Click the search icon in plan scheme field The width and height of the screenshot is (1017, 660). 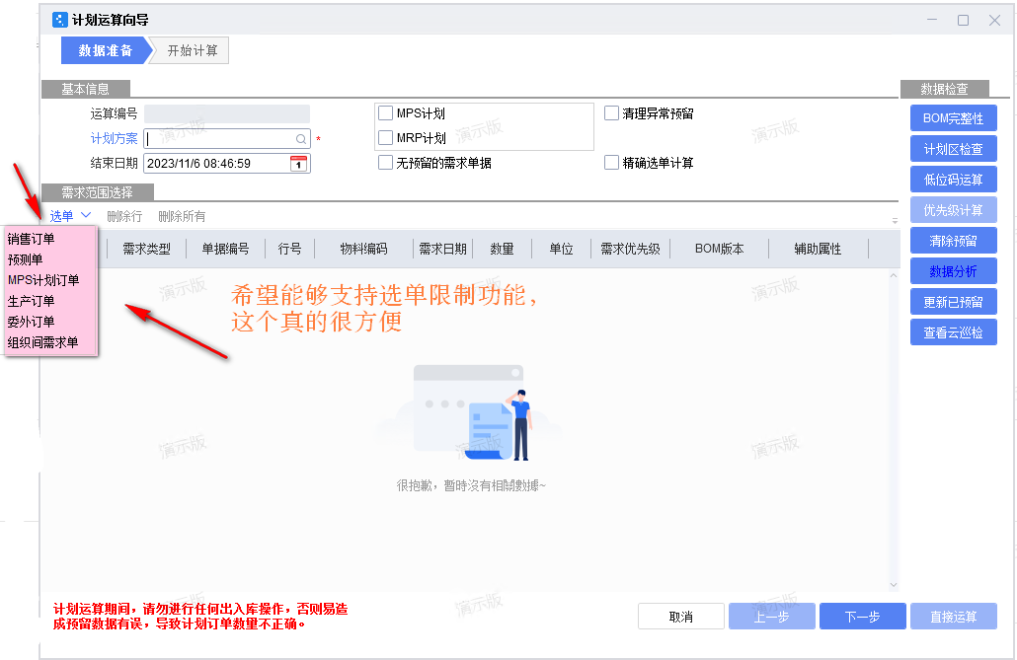tap(301, 139)
